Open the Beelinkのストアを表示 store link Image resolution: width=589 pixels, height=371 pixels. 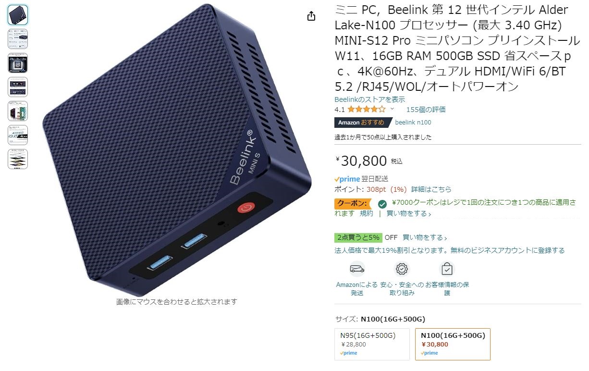point(369,99)
